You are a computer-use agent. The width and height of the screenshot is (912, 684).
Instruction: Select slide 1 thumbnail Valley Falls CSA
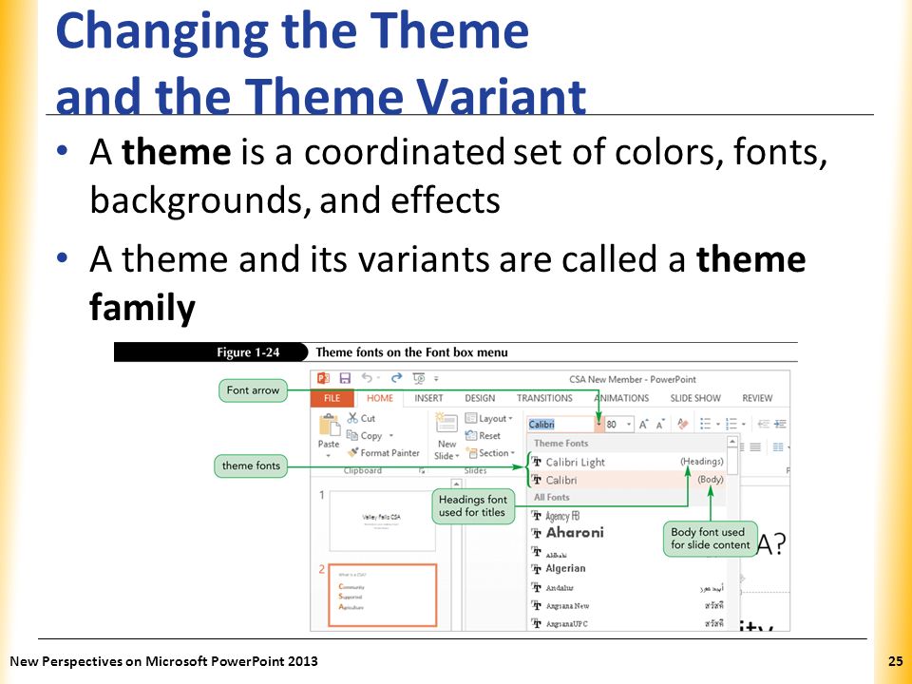(382, 521)
